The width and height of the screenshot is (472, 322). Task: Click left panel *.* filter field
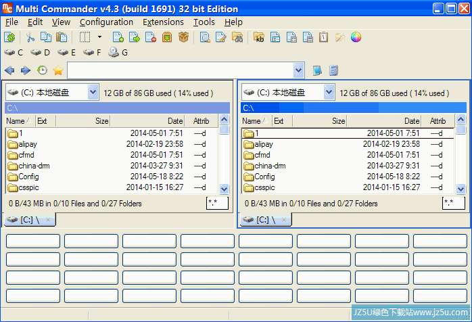point(217,203)
